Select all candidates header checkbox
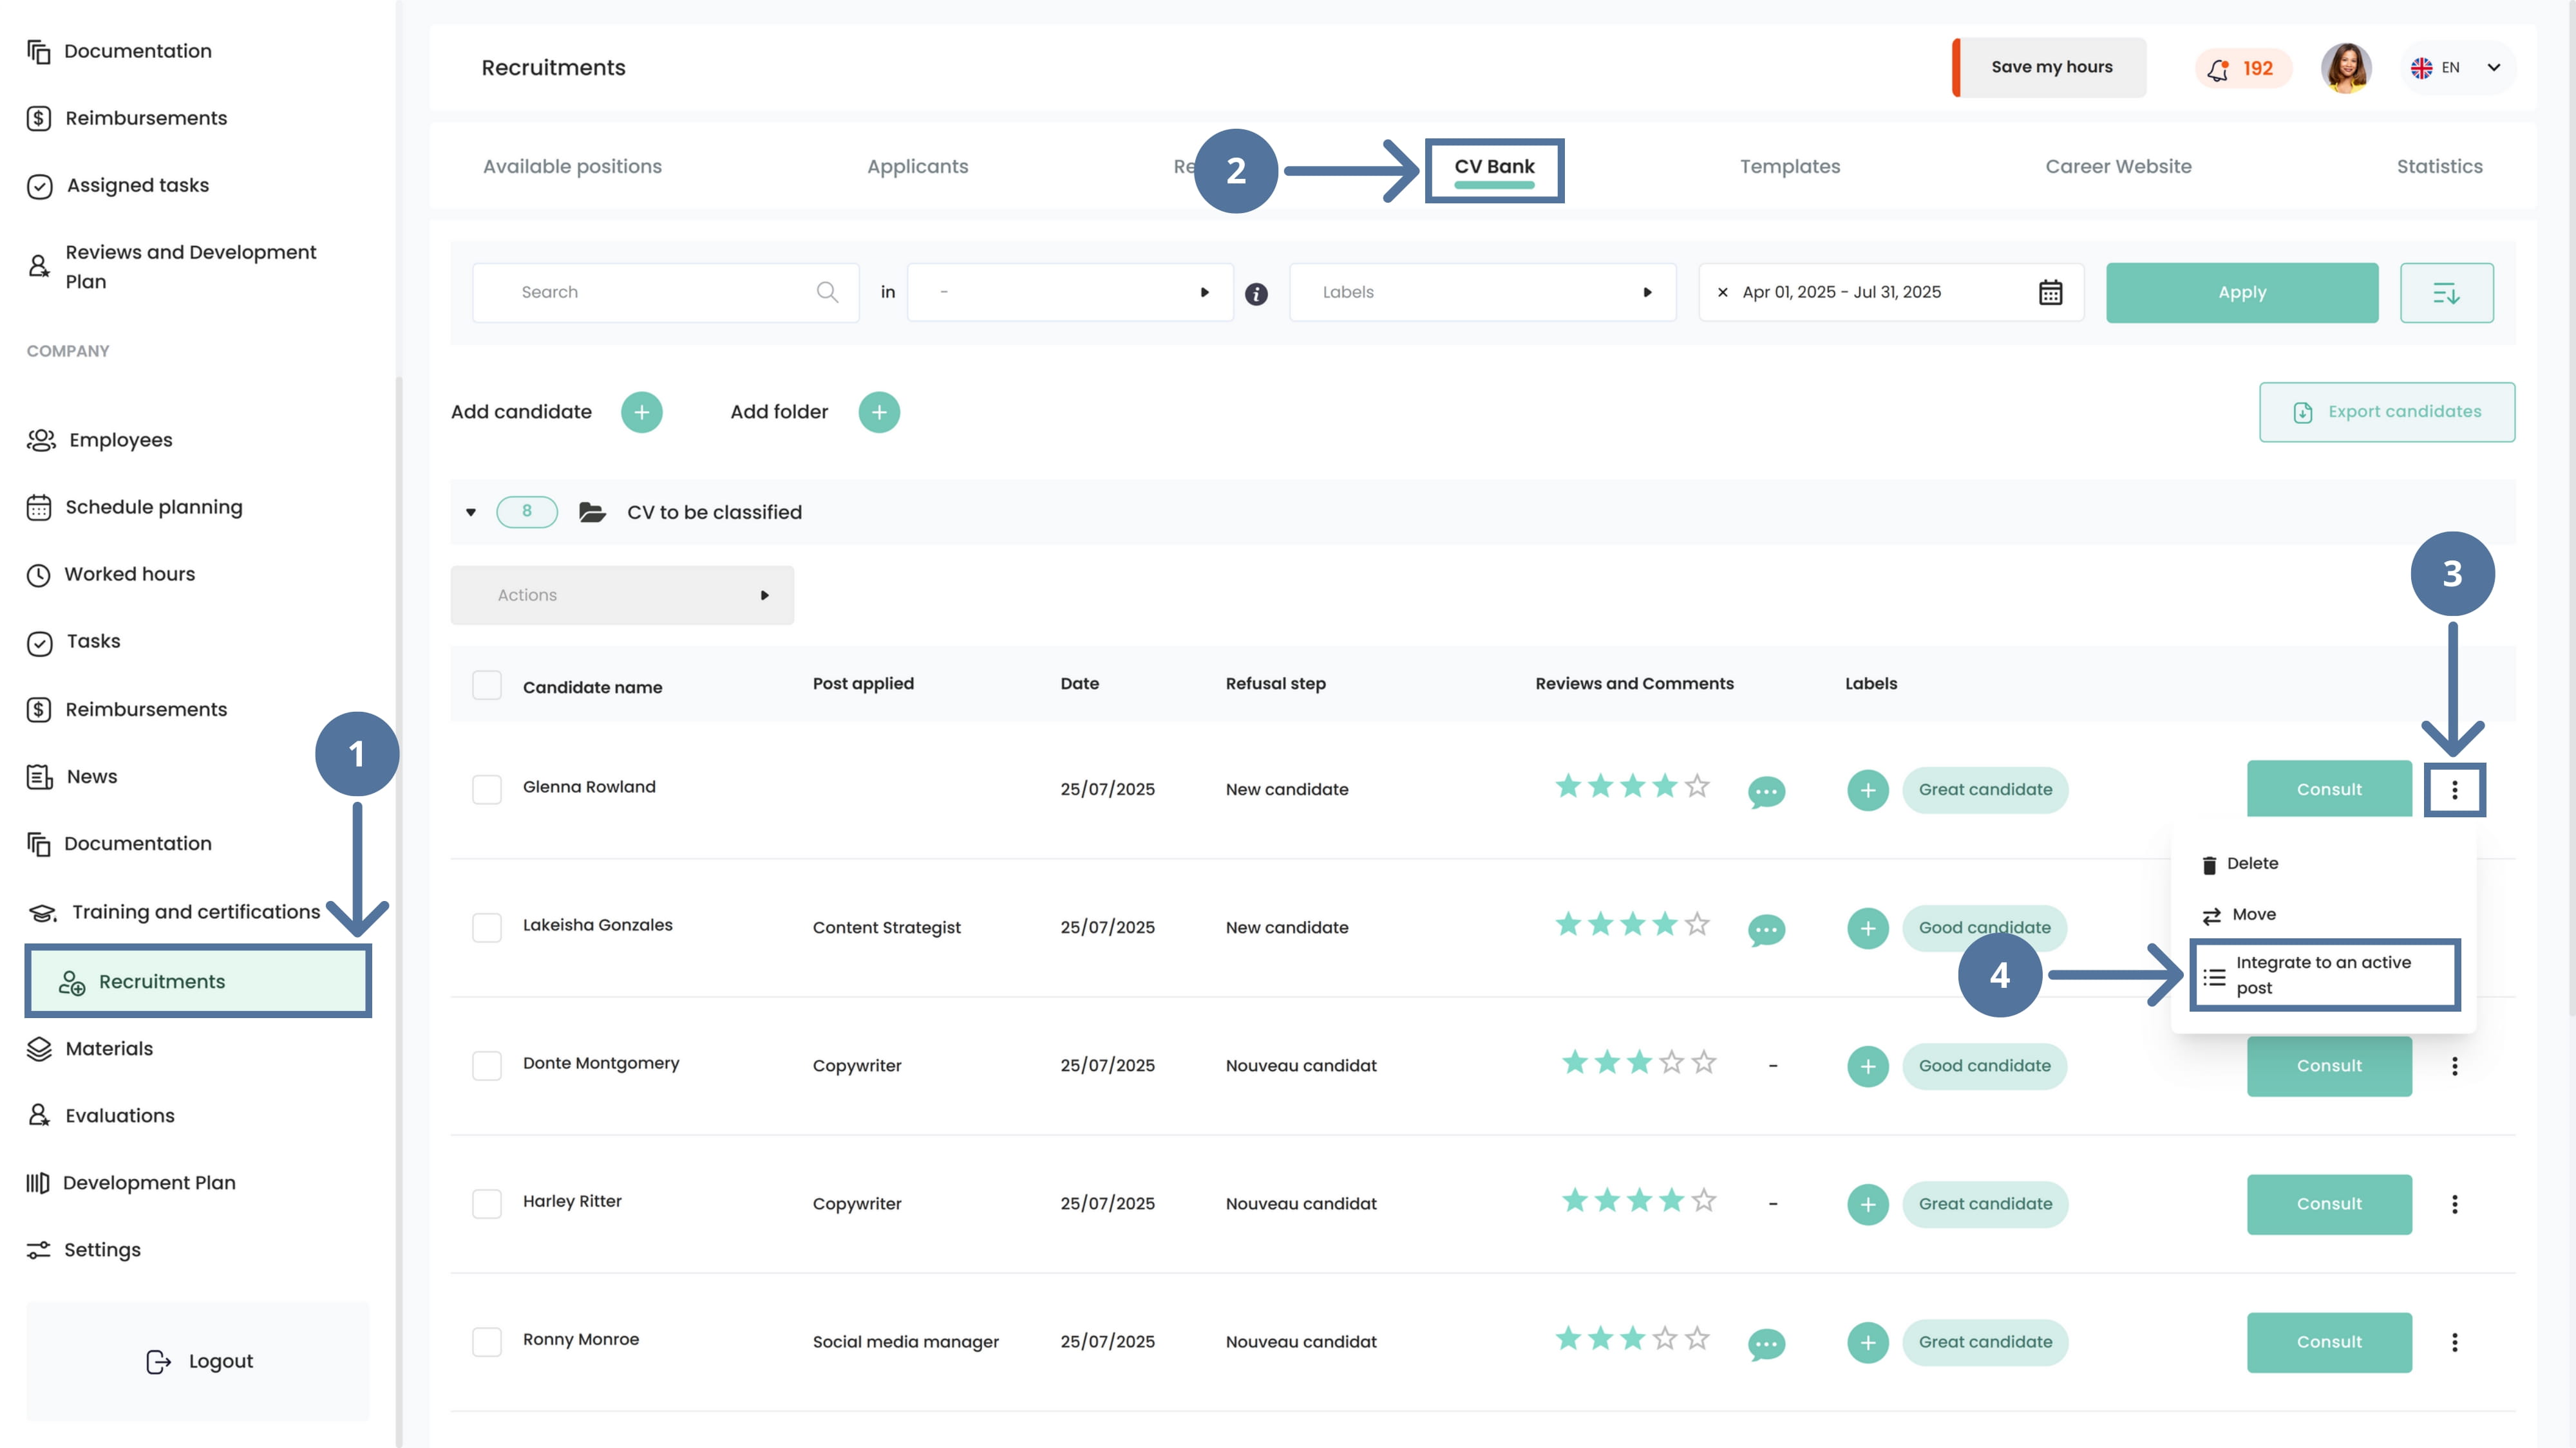2576x1448 pixels. (x=487, y=685)
